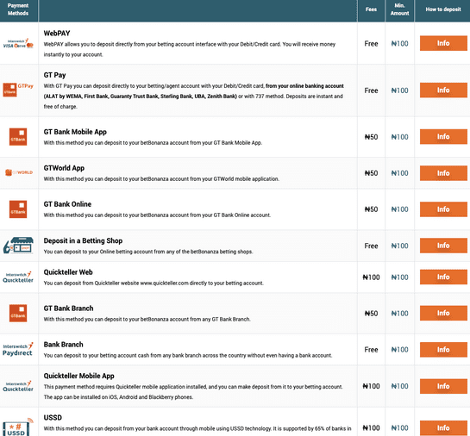Click the ₦100 minimum amount for WebPAY
The width and height of the screenshot is (470, 436).
tap(399, 44)
